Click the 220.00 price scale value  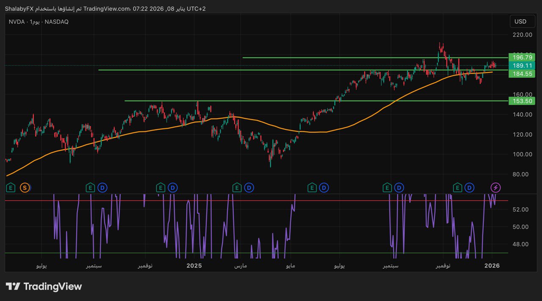coord(522,35)
